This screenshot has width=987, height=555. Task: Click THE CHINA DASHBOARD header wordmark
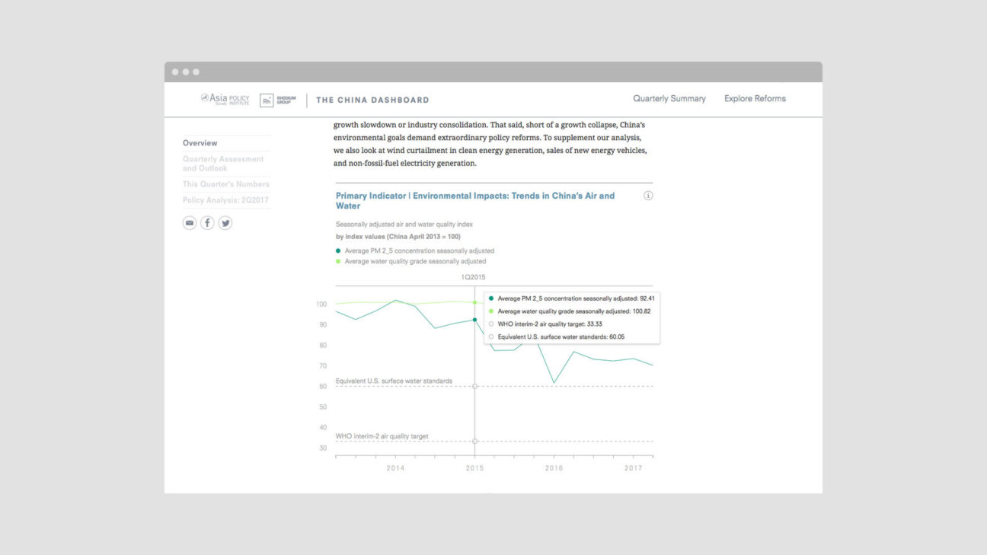(372, 100)
